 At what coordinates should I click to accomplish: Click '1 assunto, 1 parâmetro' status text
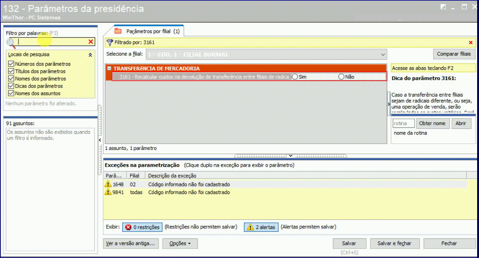pos(131,148)
